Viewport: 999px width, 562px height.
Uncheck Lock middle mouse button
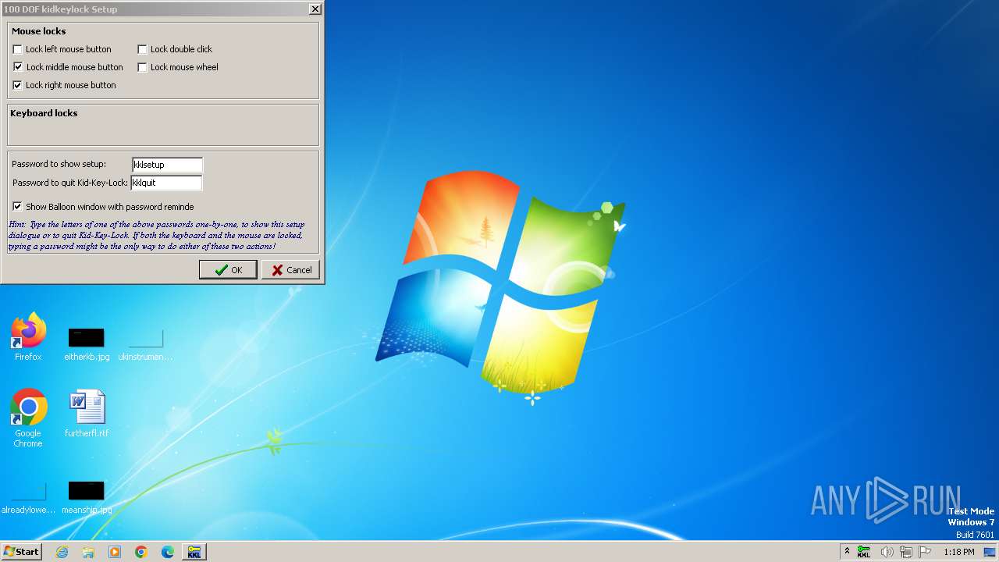(18, 67)
